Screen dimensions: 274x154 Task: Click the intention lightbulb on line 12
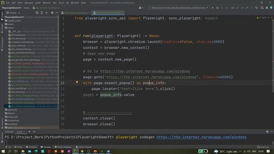pos(77,82)
